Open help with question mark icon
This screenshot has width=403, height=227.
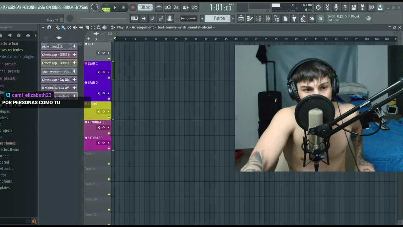(345, 7)
